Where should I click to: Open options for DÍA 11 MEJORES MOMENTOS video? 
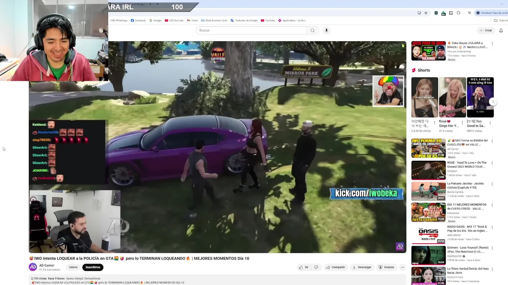tap(492, 205)
